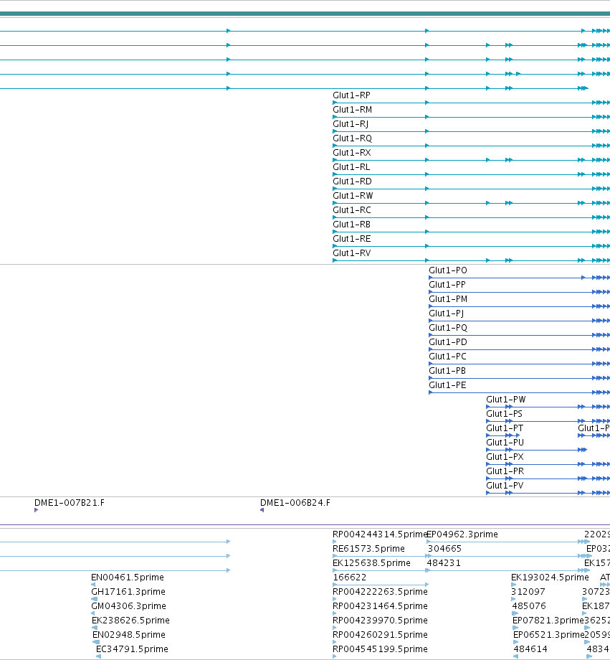
Task: Open the Glut1-RB transcript feature
Action: click(351, 225)
